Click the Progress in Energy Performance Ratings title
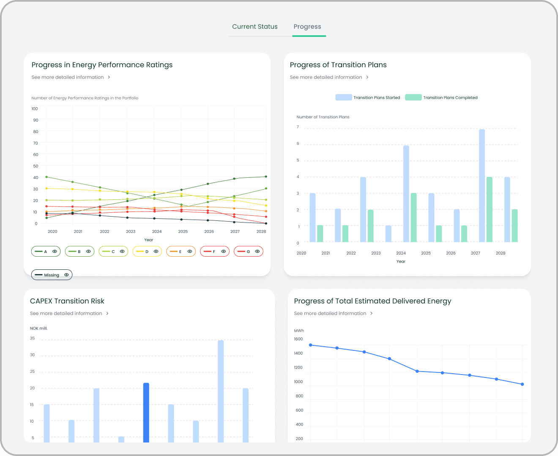Screen dimensions: 558x456 point(102,65)
